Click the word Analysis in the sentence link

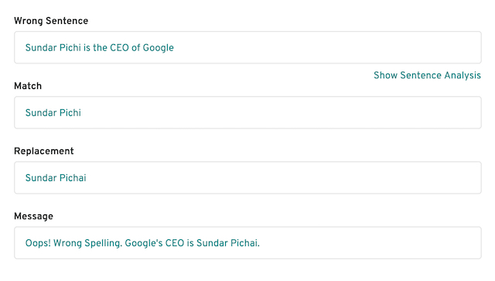tap(463, 75)
